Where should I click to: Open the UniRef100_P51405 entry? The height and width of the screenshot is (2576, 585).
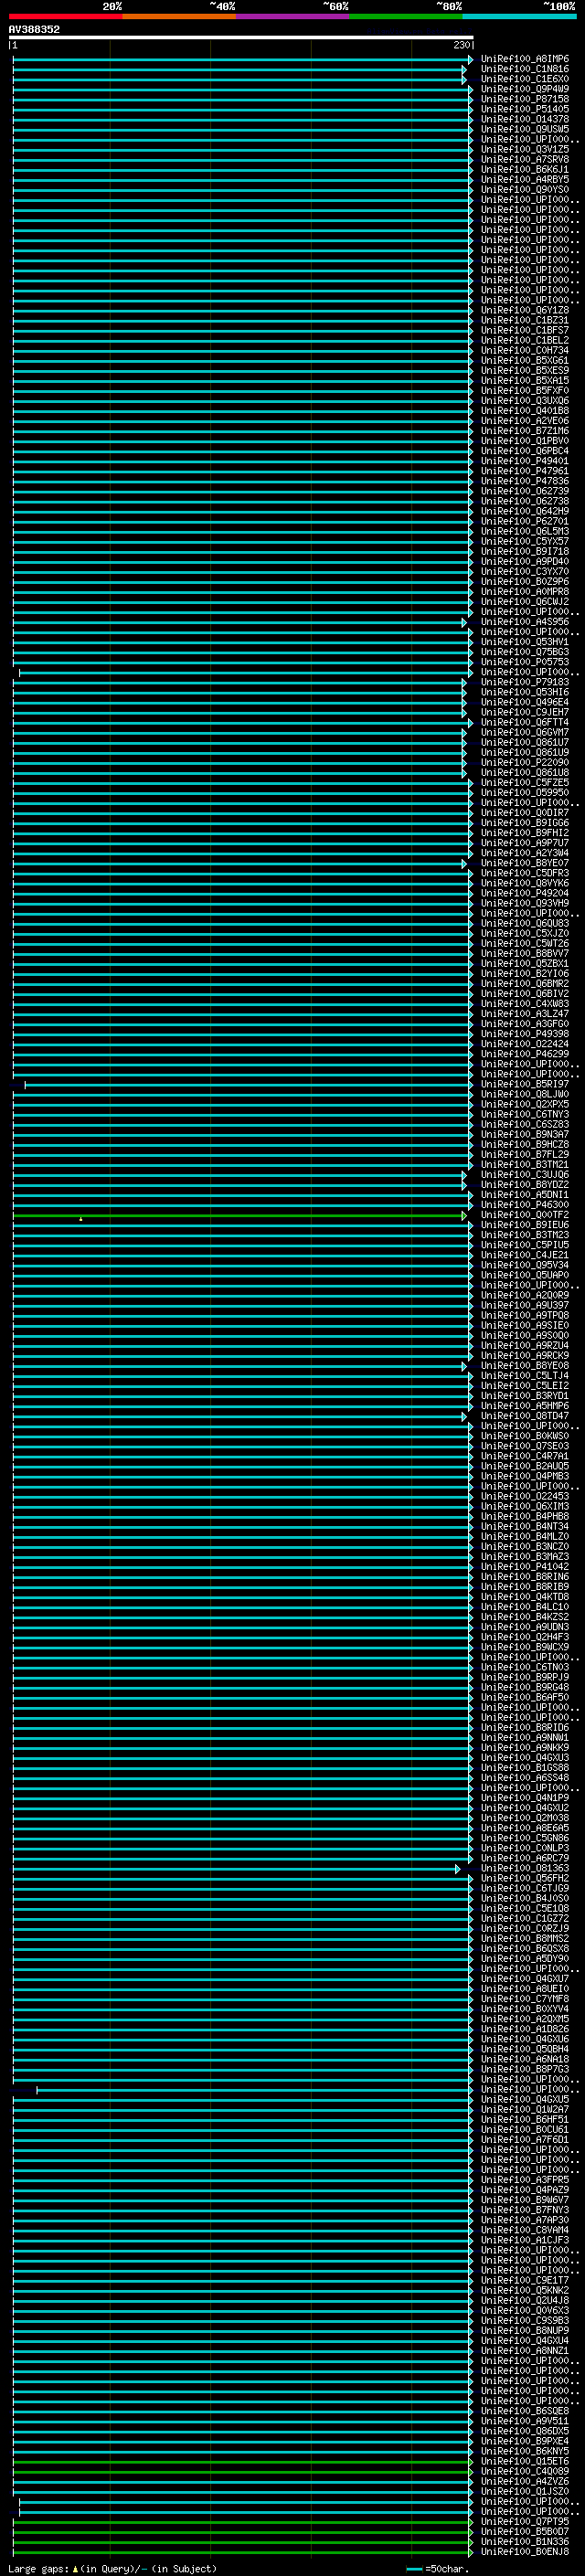pos(525,109)
